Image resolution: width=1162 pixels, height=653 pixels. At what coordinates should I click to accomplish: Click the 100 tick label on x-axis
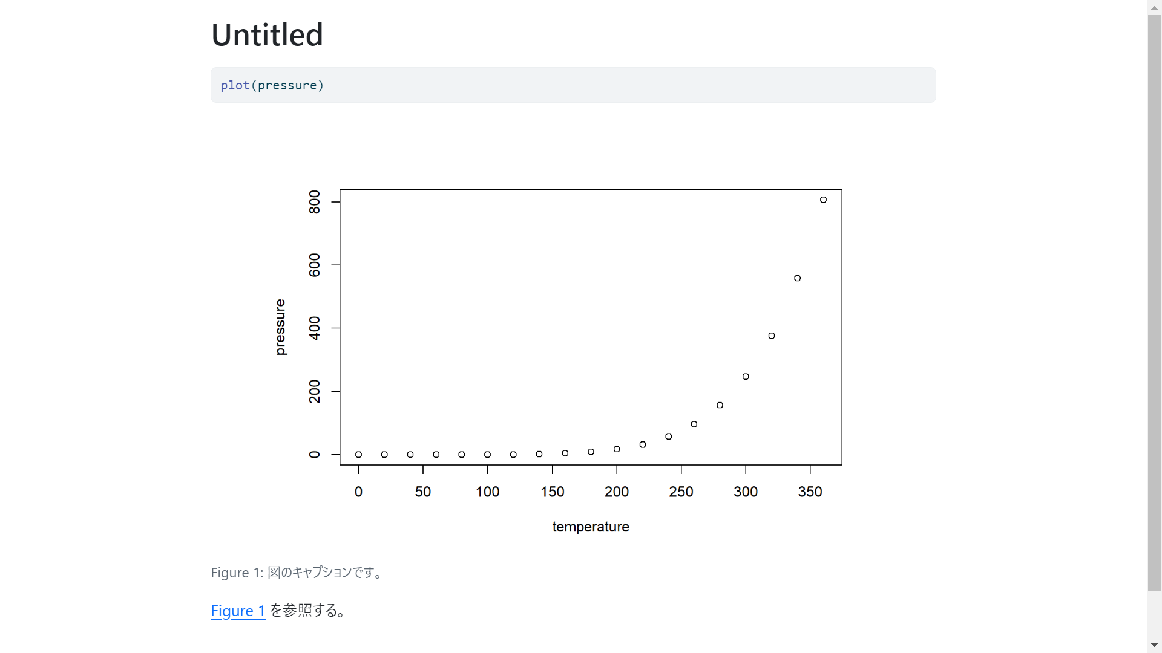click(487, 492)
